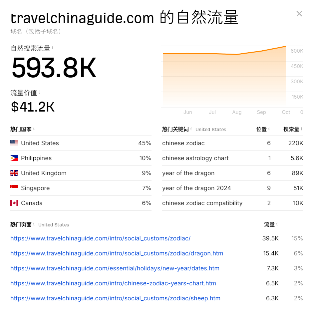
Task: Click info icon beside 搜索量 column
Action: 302,129
